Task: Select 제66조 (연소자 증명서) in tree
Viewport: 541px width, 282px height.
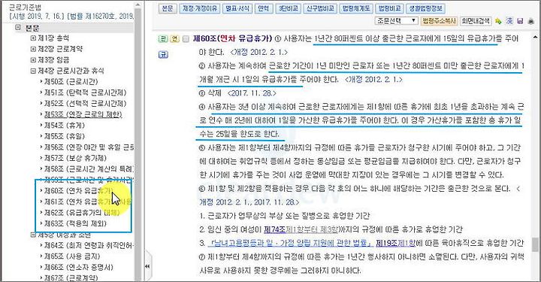Action: click(x=79, y=267)
